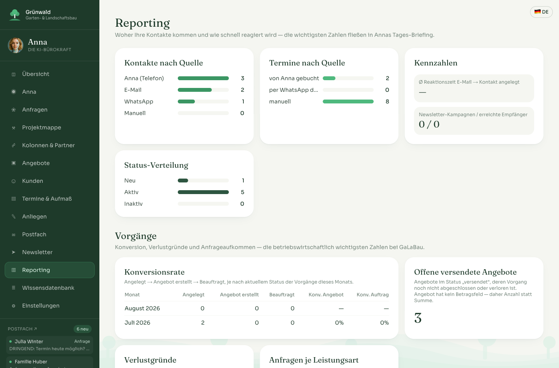This screenshot has height=368, width=559.
Task: Click the Anna sidebar icon
Action: pyautogui.click(x=14, y=92)
